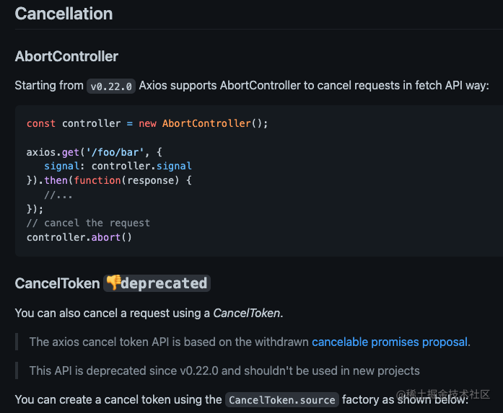503x413 pixels.
Task: Click the 'signal: controller.signal' code line
Action: (x=118, y=166)
